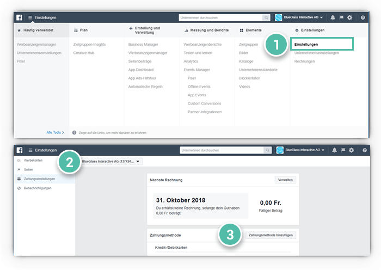Viewport: 381px width, 271px height.
Task: Click the list icon next to Plan heading
Action: [x=76, y=30]
